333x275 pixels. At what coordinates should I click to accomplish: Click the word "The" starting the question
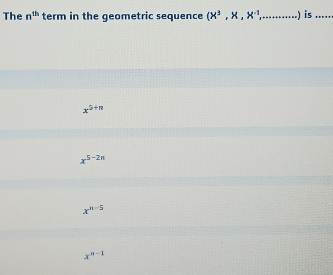pyautogui.click(x=14, y=16)
